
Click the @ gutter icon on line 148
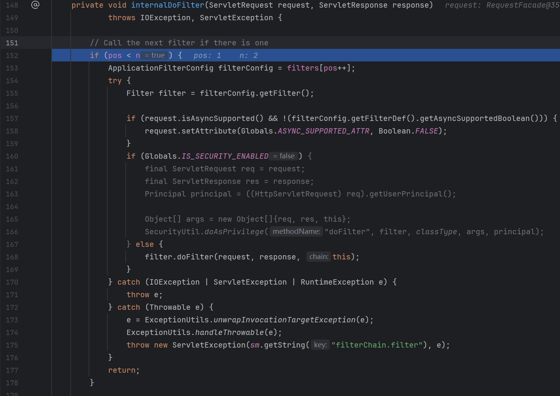35,5
